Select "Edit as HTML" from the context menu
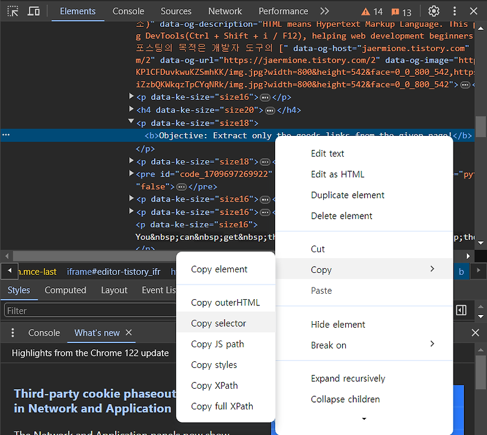 point(338,174)
